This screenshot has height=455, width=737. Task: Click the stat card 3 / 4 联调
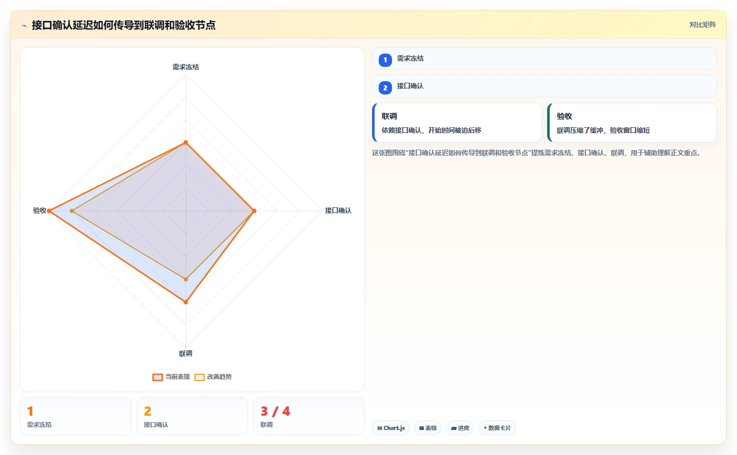tap(309, 416)
